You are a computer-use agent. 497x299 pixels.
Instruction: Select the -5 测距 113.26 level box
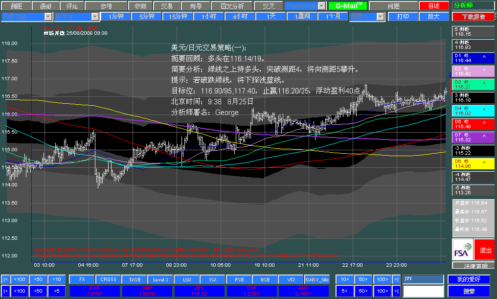(x=473, y=190)
